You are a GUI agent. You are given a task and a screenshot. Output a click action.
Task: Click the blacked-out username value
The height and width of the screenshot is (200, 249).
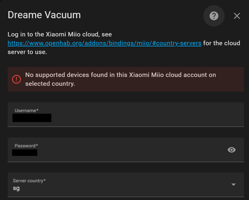[x=32, y=118]
